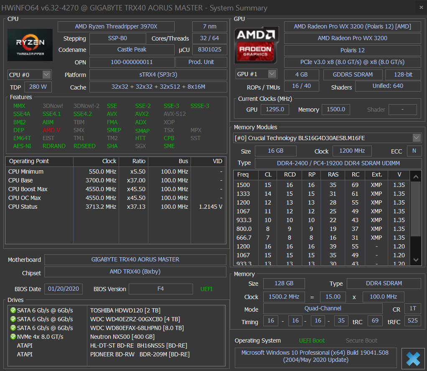Select the CPU Boost Max row
Screen dimensions: 427x371
[x=115, y=189]
